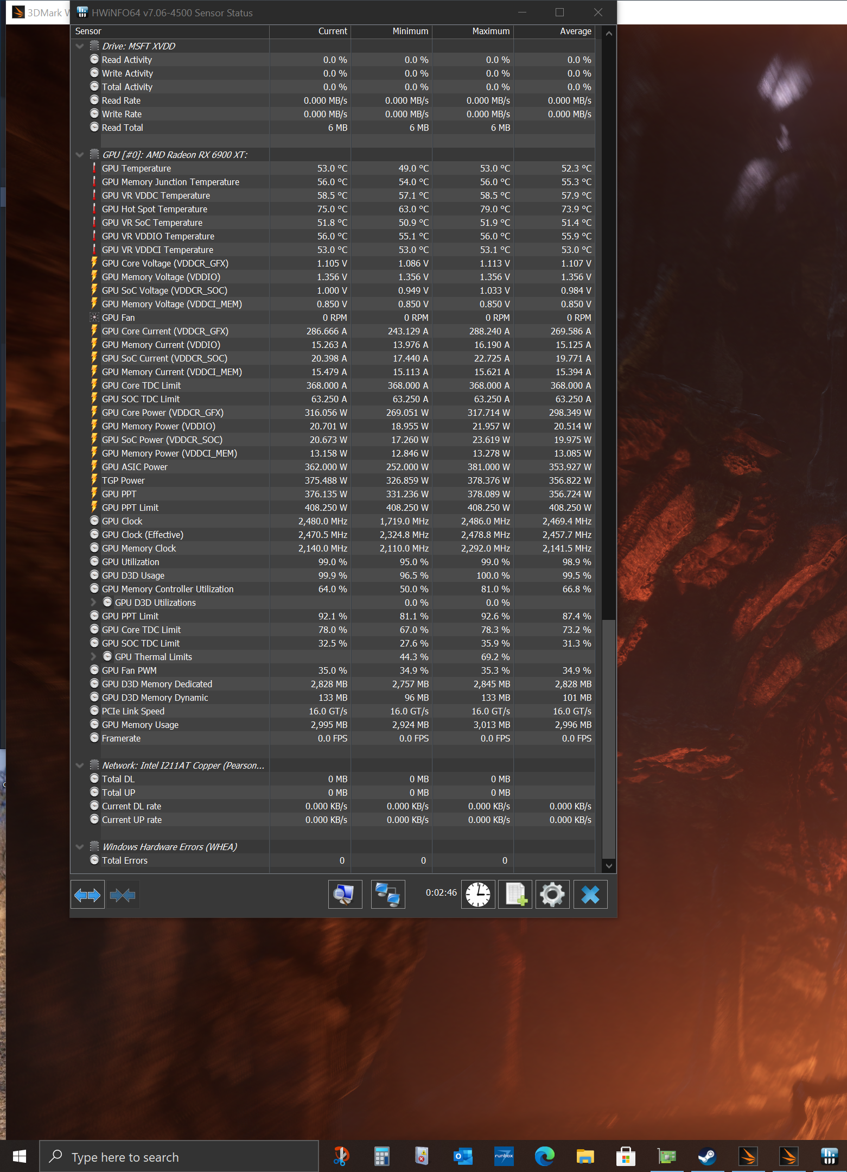
Task: Click the Minimum column header
Action: coord(392,31)
